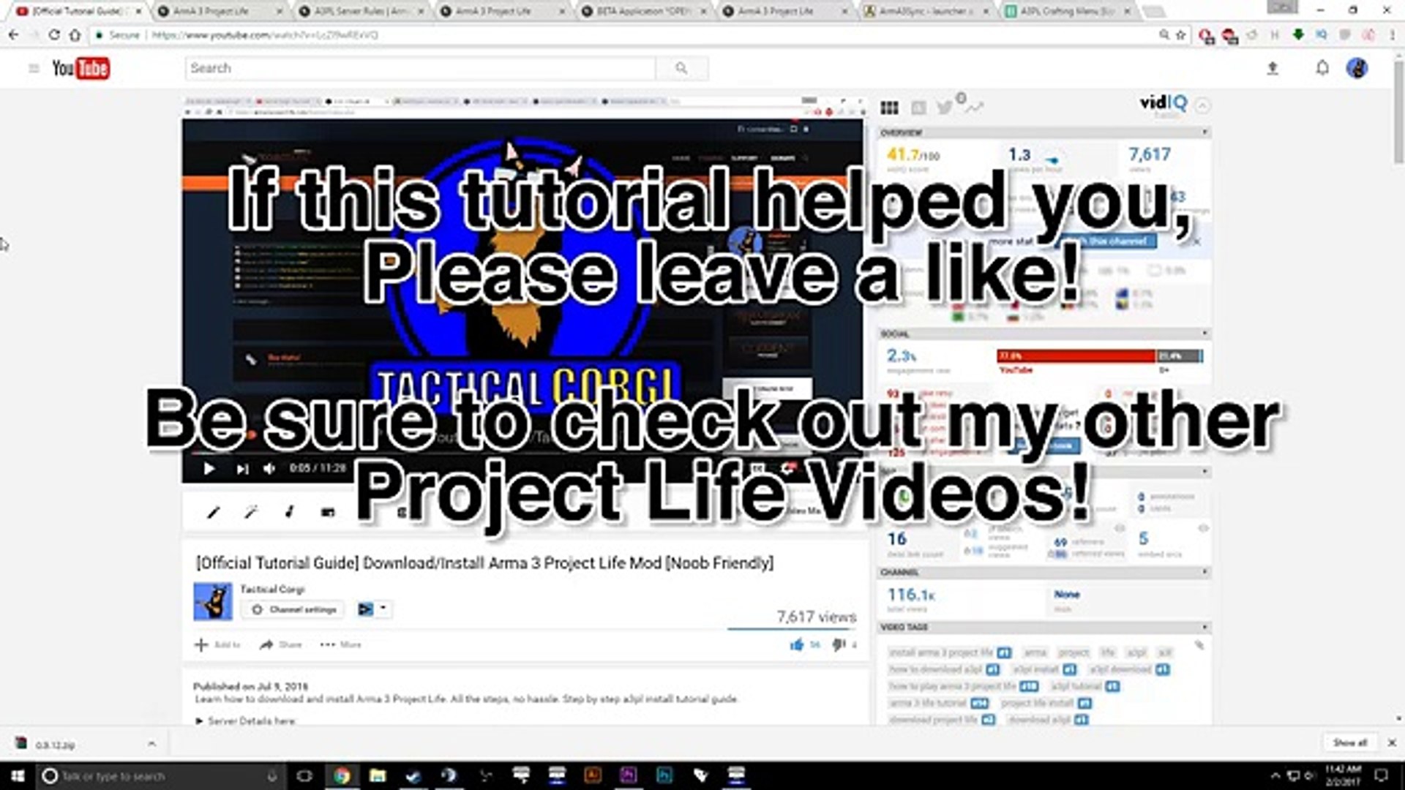Open the account avatar menu
Screen dimensions: 1405x790
pyautogui.click(x=1357, y=68)
